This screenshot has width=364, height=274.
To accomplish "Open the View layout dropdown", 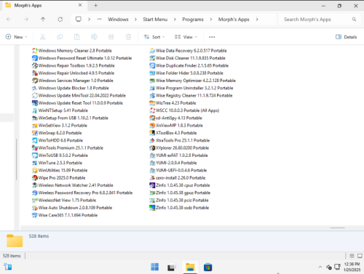I will (186, 37).
